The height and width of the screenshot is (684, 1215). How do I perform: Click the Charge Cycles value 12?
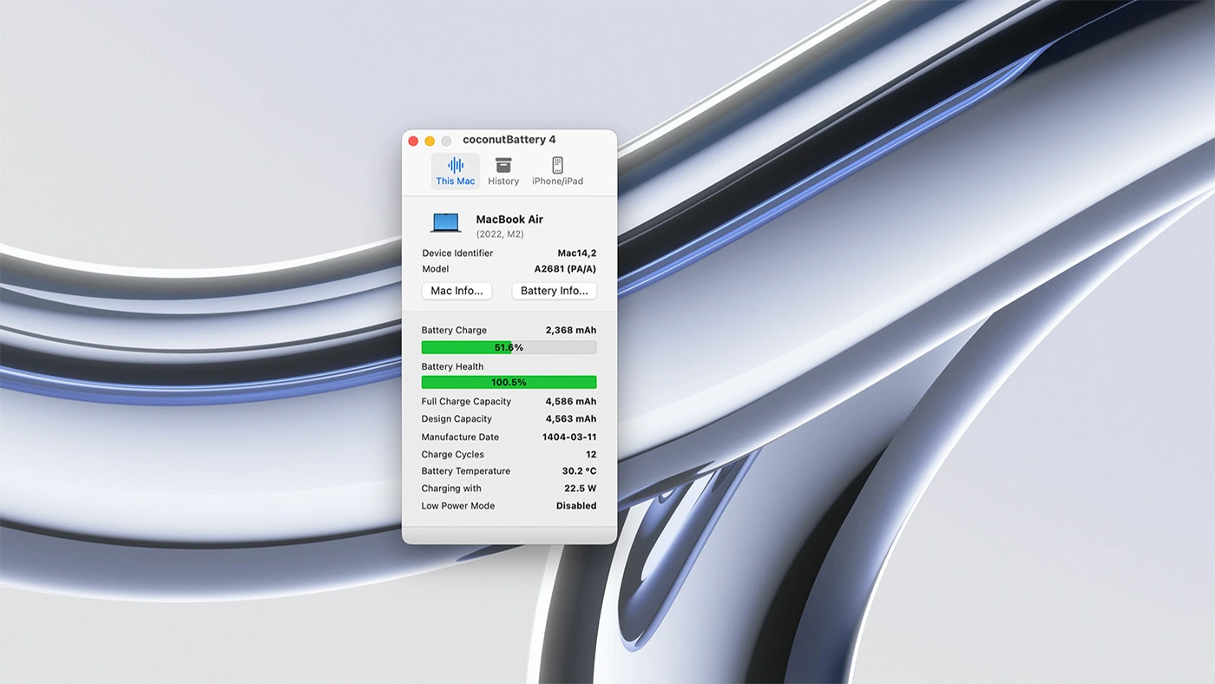click(x=590, y=455)
